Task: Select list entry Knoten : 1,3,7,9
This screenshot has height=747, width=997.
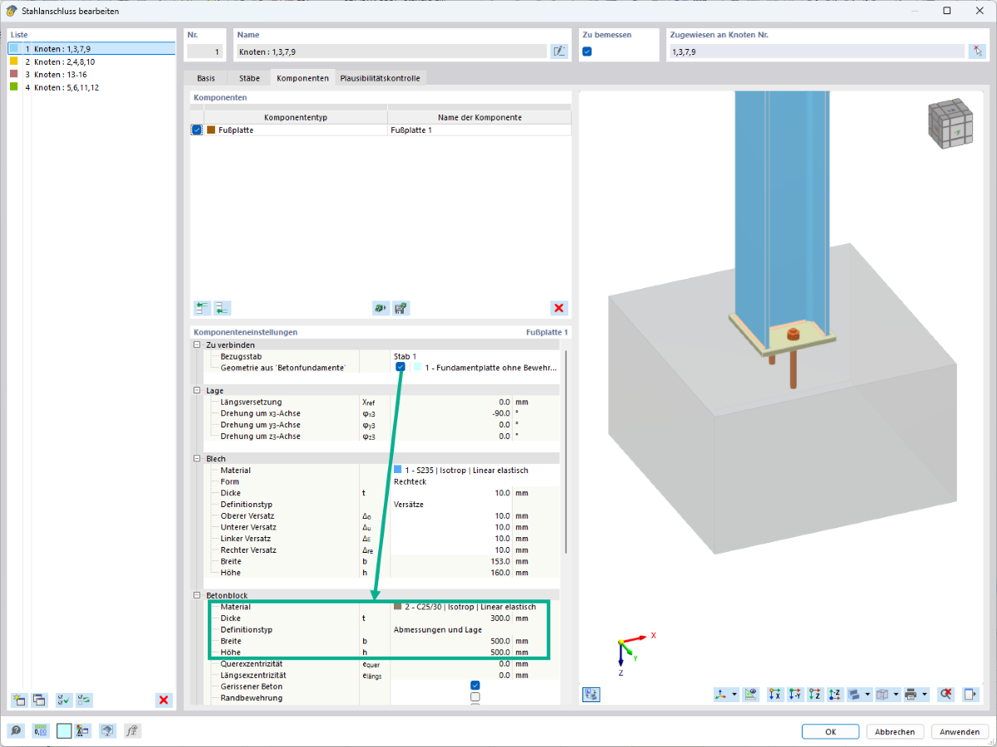Action: [91, 49]
